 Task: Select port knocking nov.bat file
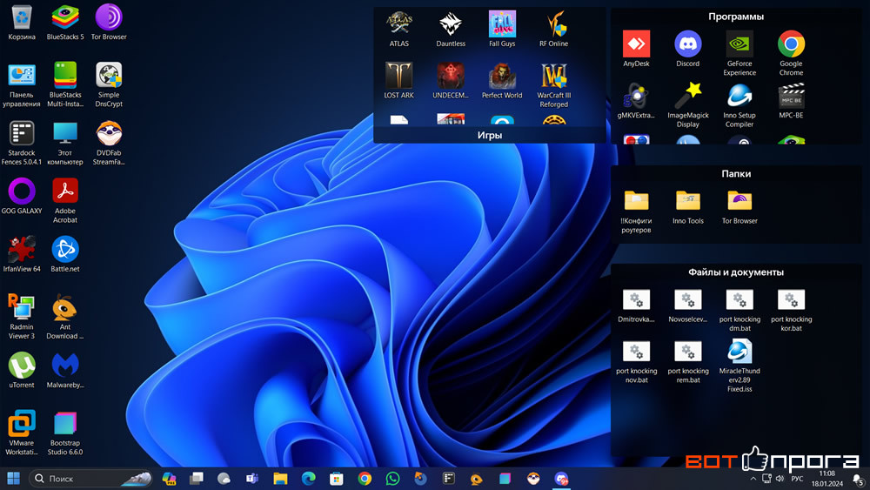pos(636,362)
